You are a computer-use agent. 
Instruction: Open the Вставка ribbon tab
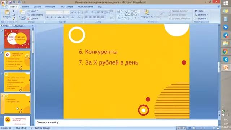point(25,6)
